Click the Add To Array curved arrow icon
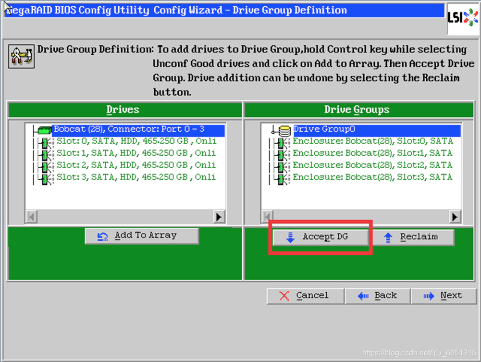The height and width of the screenshot is (362, 481). coord(102,237)
